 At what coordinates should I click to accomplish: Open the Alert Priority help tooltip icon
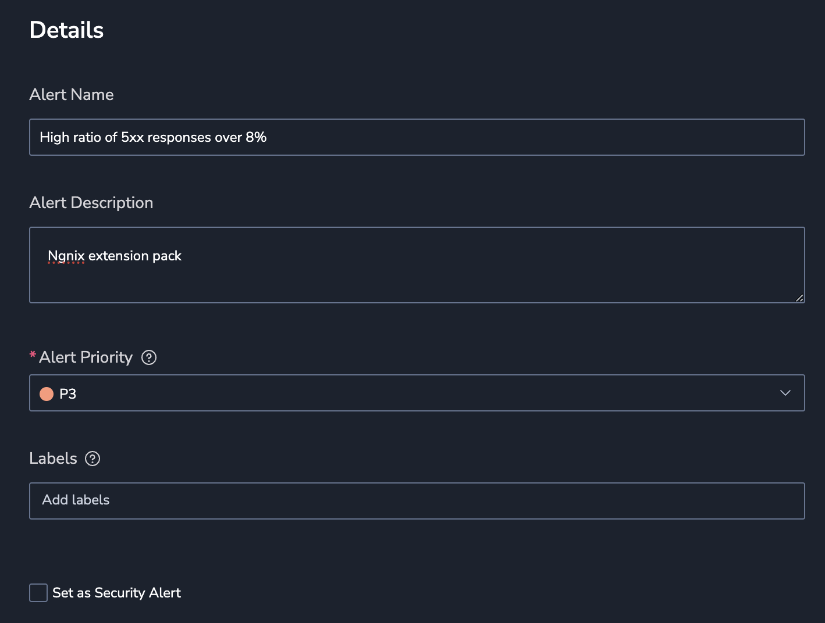pos(149,357)
